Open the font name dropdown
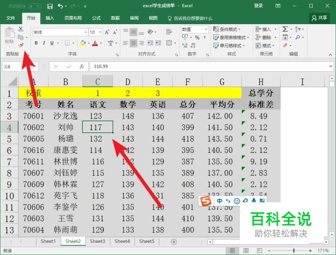336x255 pixels. point(86,32)
